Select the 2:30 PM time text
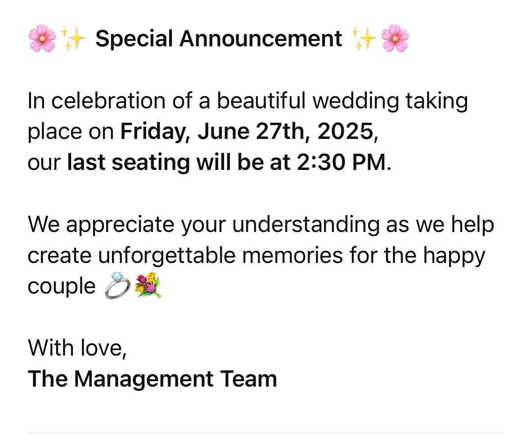The height and width of the screenshot is (445, 530). click(x=341, y=162)
